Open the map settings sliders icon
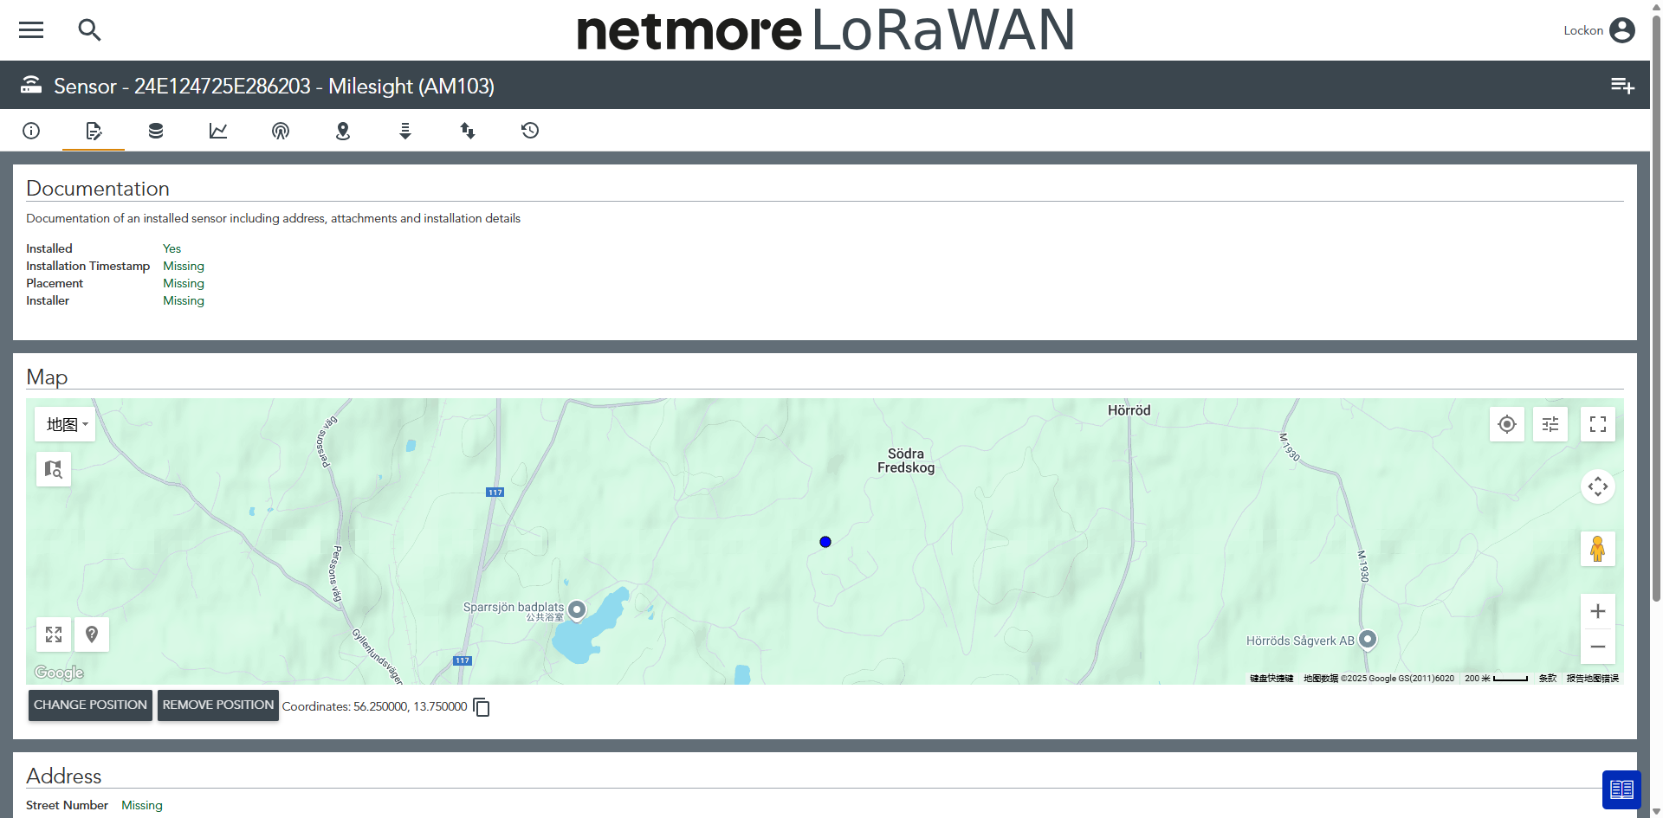This screenshot has height=818, width=1663. pyautogui.click(x=1550, y=424)
